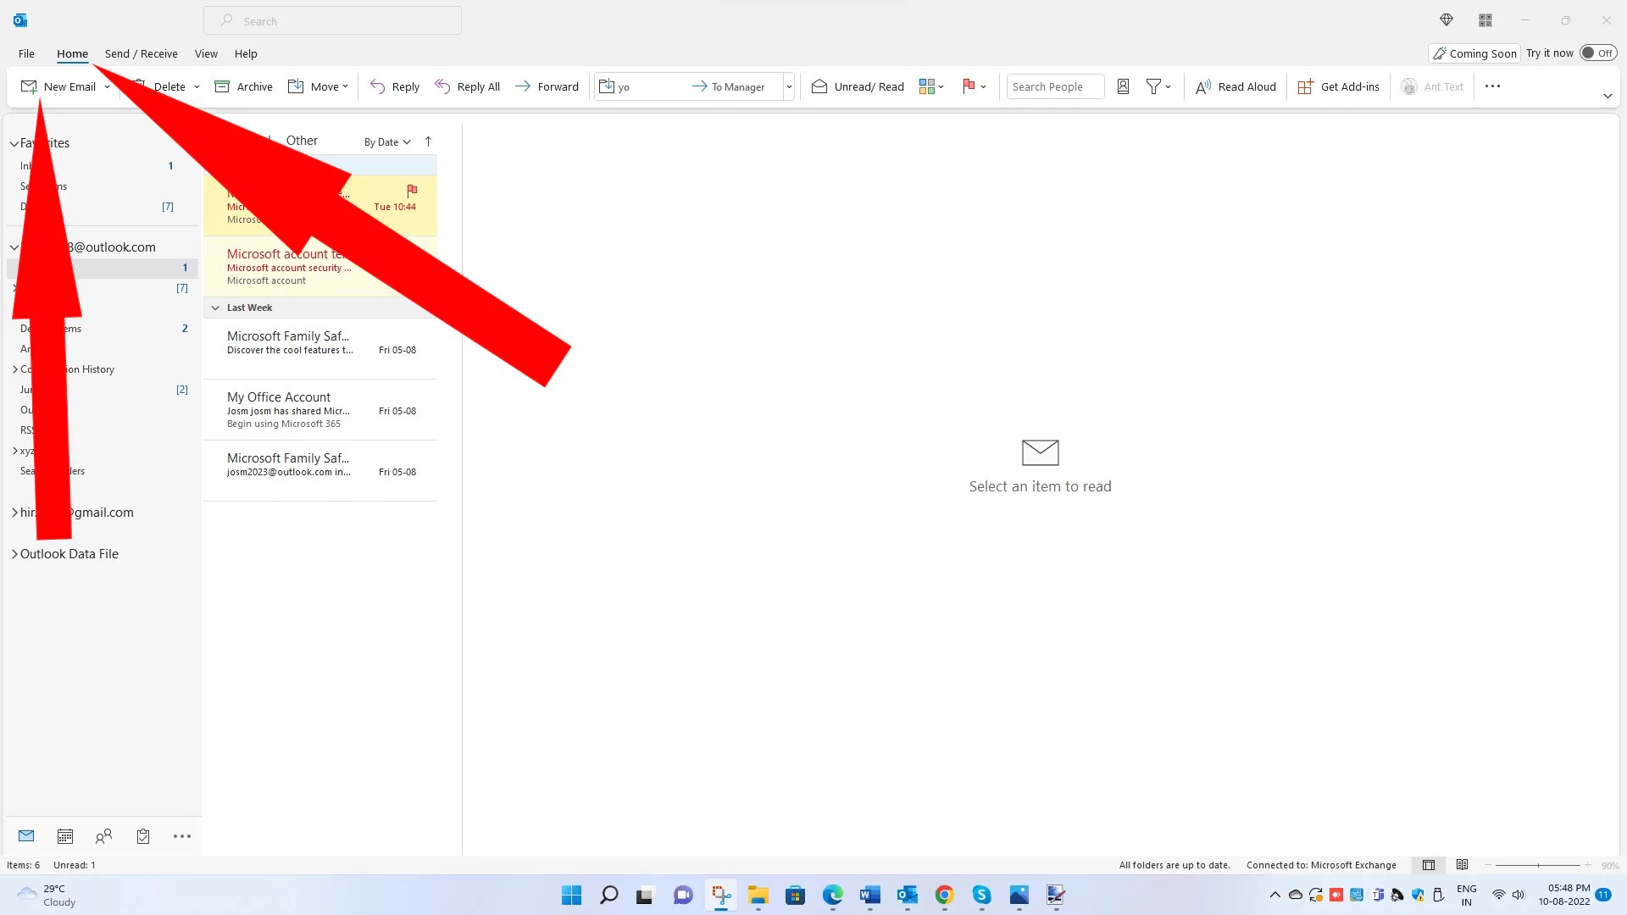Start Read Aloud for messages
The height and width of the screenshot is (915, 1627).
(1235, 86)
